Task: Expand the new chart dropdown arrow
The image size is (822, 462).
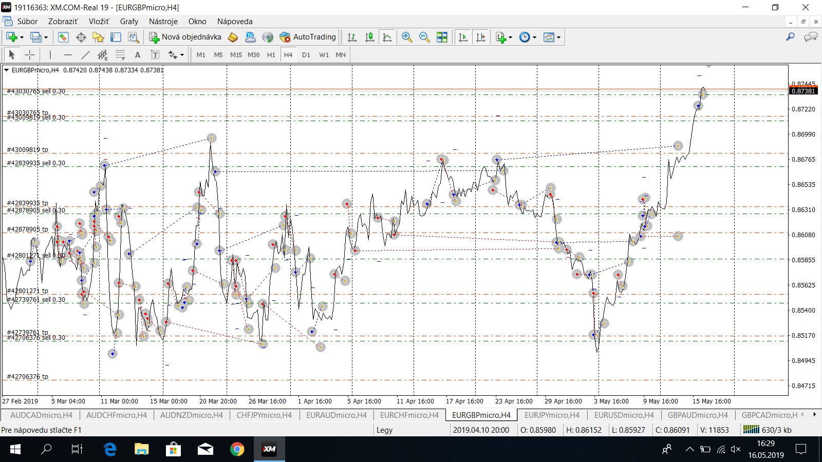Action: click(22, 37)
